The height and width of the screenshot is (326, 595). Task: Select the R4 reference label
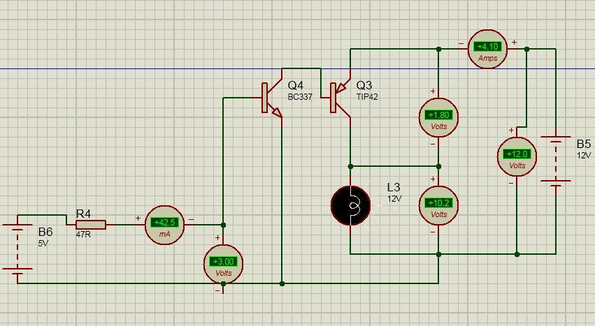[x=83, y=212]
